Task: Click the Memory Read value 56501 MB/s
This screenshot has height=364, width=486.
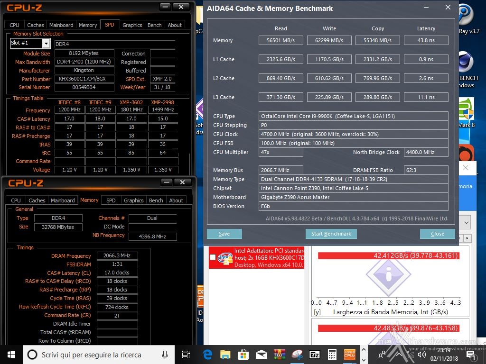Action: click(281, 40)
